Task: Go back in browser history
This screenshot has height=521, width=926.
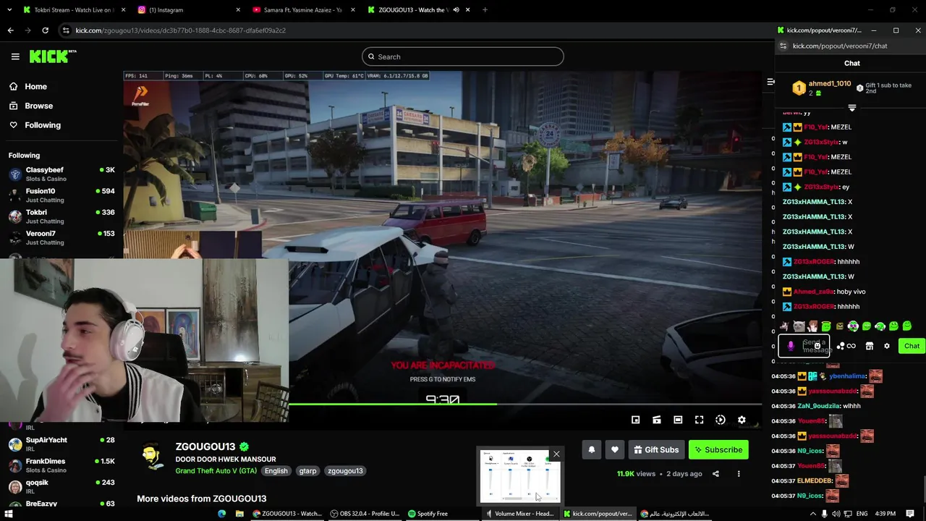Action: click(10, 30)
